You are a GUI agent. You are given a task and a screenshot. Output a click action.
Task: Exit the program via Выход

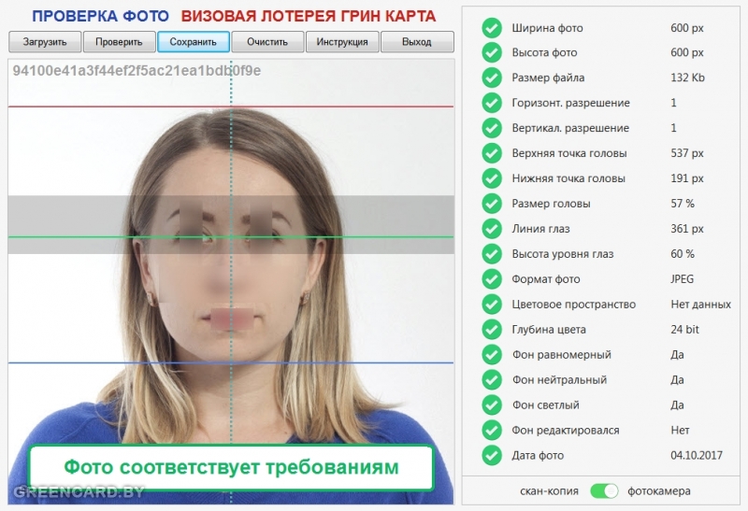click(417, 42)
